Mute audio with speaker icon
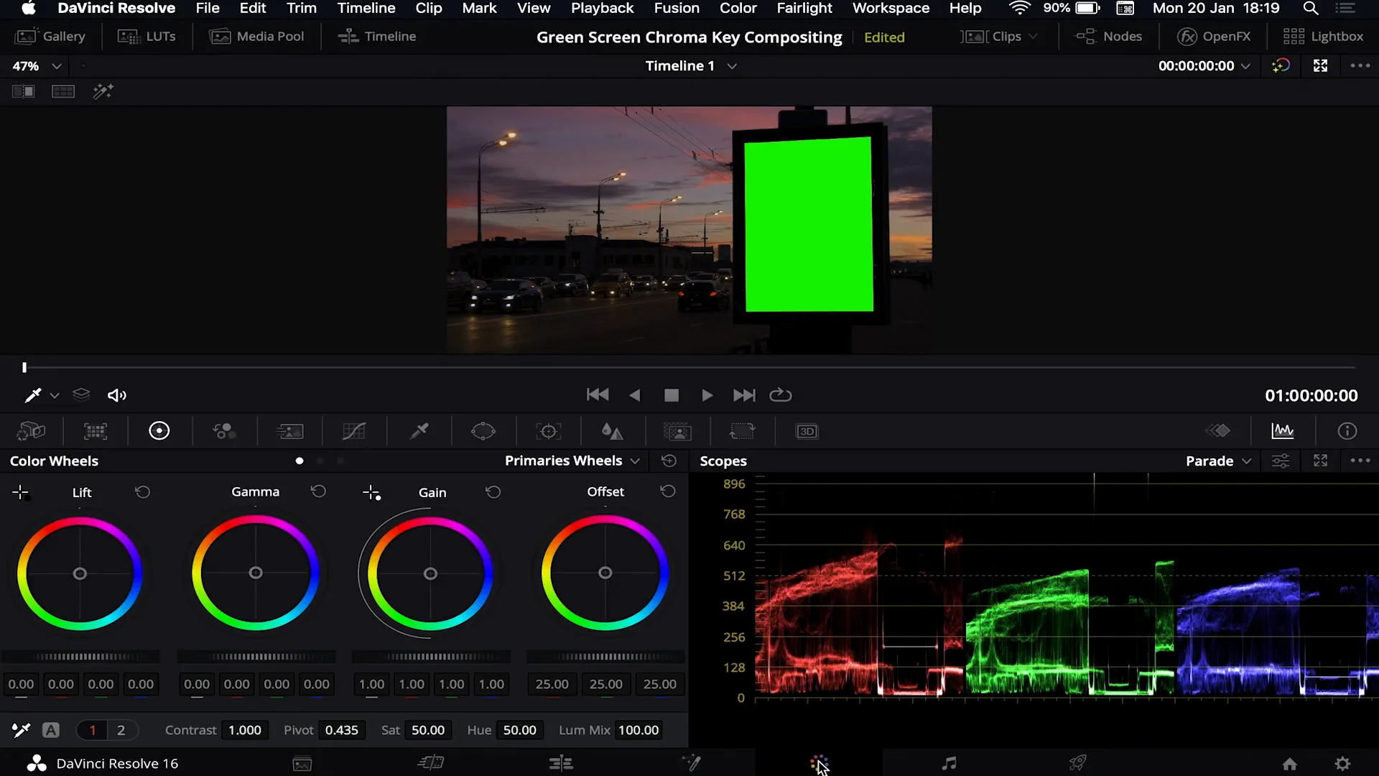This screenshot has width=1379, height=776. [x=116, y=395]
